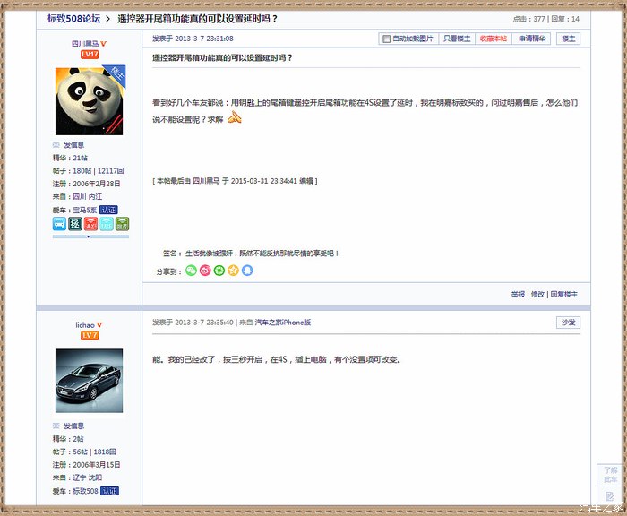Click 回复楼主 to reply to author
The height and width of the screenshot is (516, 627).
pyautogui.click(x=564, y=294)
